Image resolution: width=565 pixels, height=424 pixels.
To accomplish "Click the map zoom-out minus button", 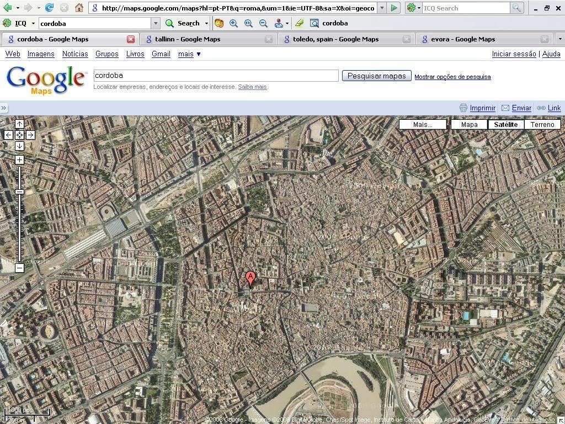I will (x=19, y=268).
